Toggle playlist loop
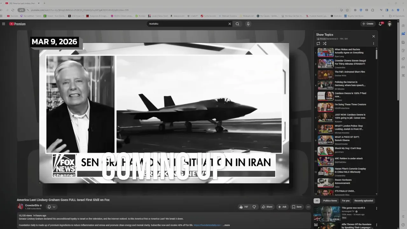Screen dimensions: 407x229 point(318,44)
